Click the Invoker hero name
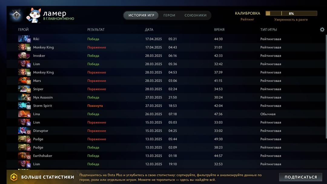This screenshot has width=327, height=184. click(x=39, y=55)
